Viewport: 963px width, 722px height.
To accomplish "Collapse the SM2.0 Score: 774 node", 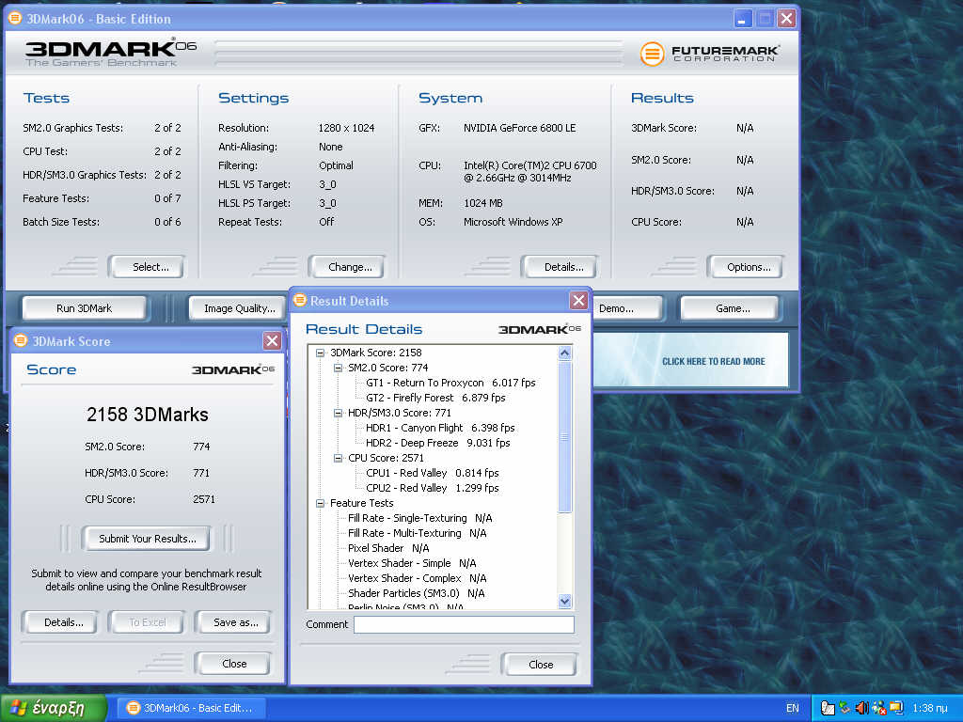I will (338, 368).
